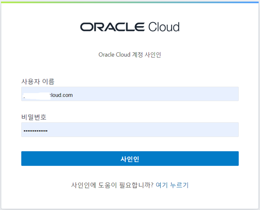This screenshot has width=260, height=210.
Task: Click the 사용자 이름 label text
Action: (38, 81)
